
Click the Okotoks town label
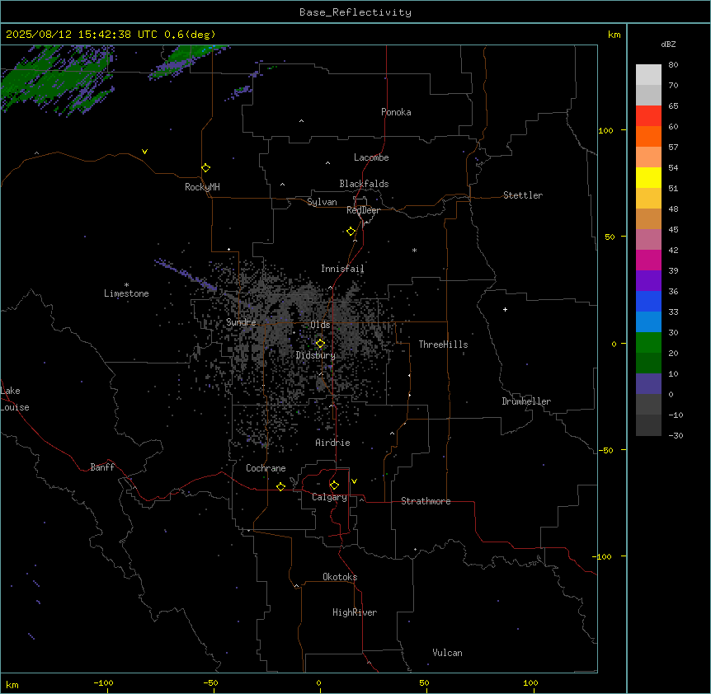point(340,577)
